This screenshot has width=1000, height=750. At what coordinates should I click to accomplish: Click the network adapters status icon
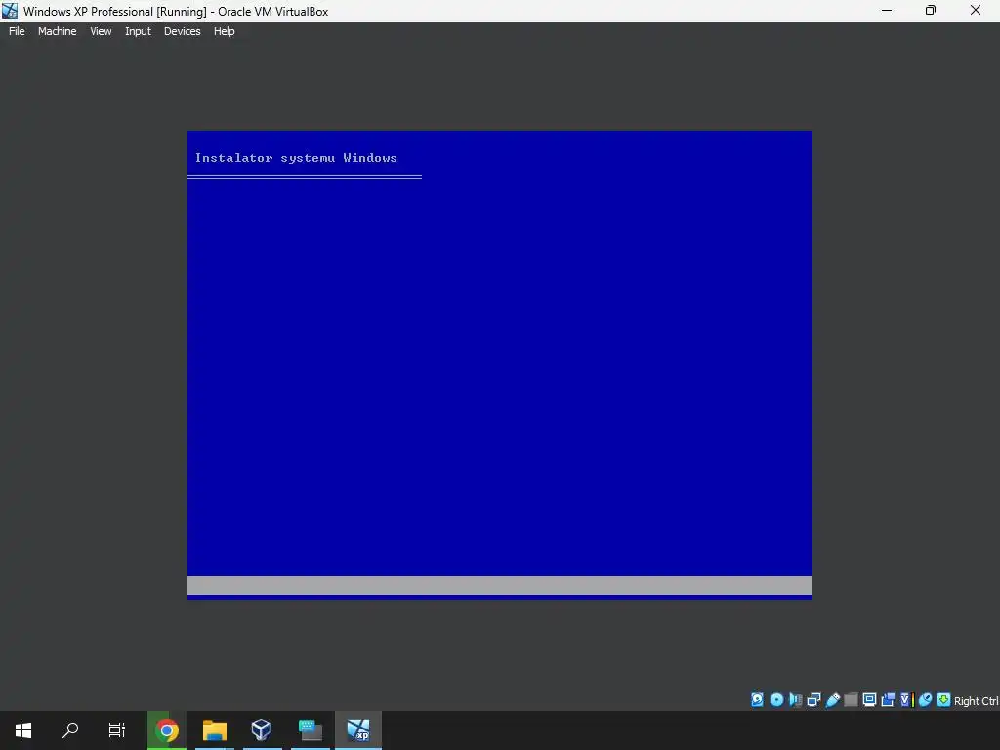(x=813, y=699)
